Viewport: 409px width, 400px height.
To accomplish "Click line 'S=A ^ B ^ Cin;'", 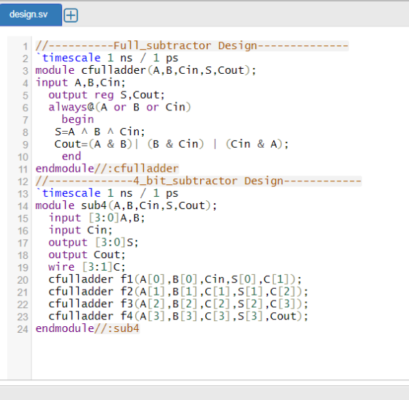I will [99, 132].
